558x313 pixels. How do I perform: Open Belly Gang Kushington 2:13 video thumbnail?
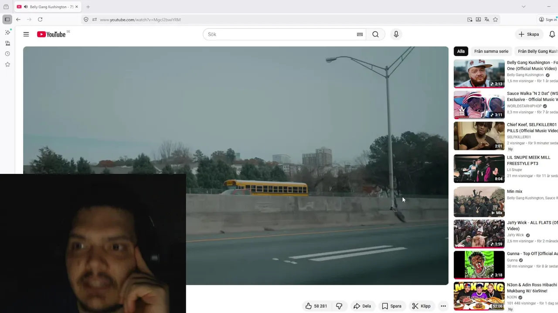pos(479,73)
